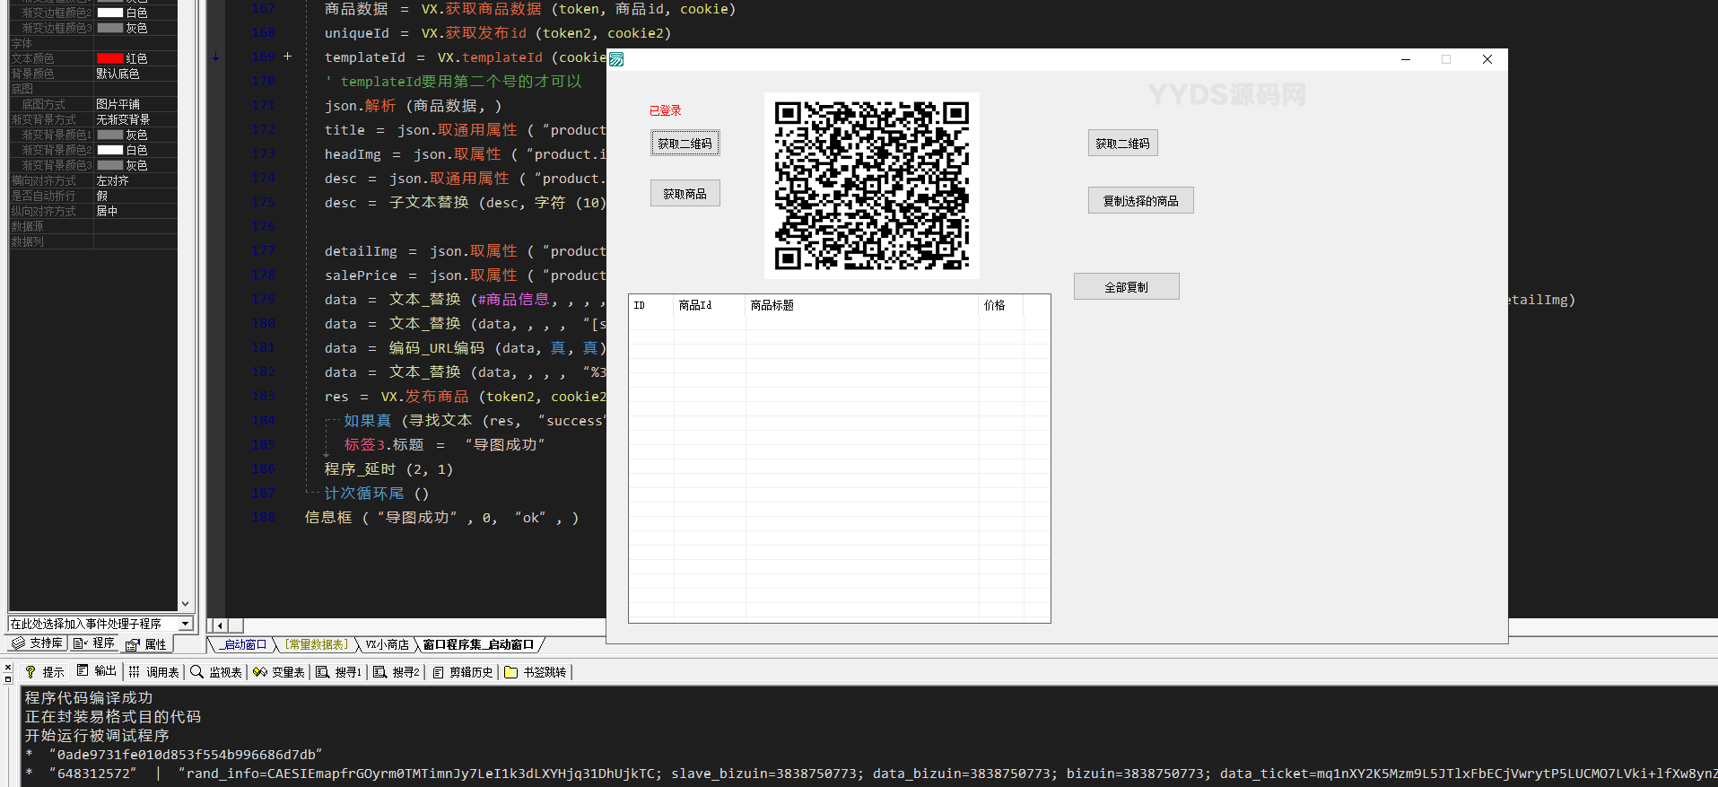Click the QR code image
The height and width of the screenshot is (787, 1718).
871,186
